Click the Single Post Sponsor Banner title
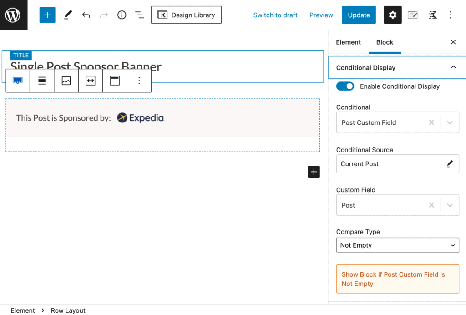The height and width of the screenshot is (315, 466). 86,67
